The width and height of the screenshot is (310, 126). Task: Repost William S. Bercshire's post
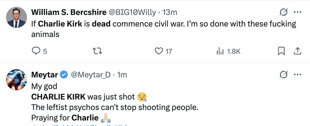pos(98,51)
